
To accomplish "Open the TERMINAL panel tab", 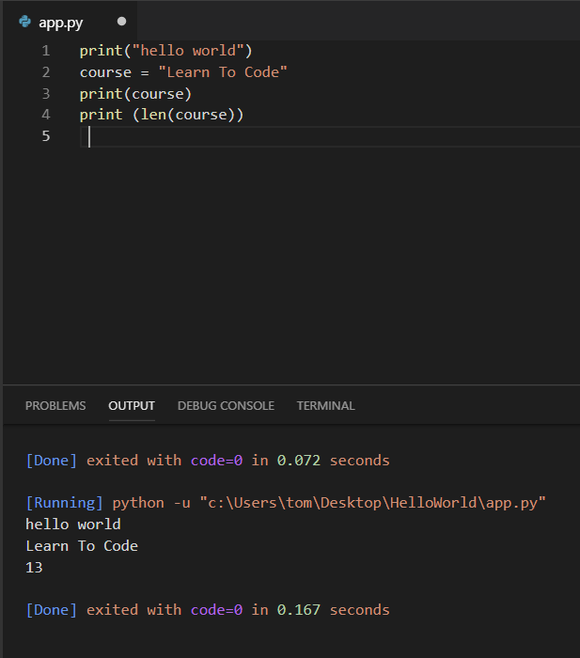I will 325,406.
